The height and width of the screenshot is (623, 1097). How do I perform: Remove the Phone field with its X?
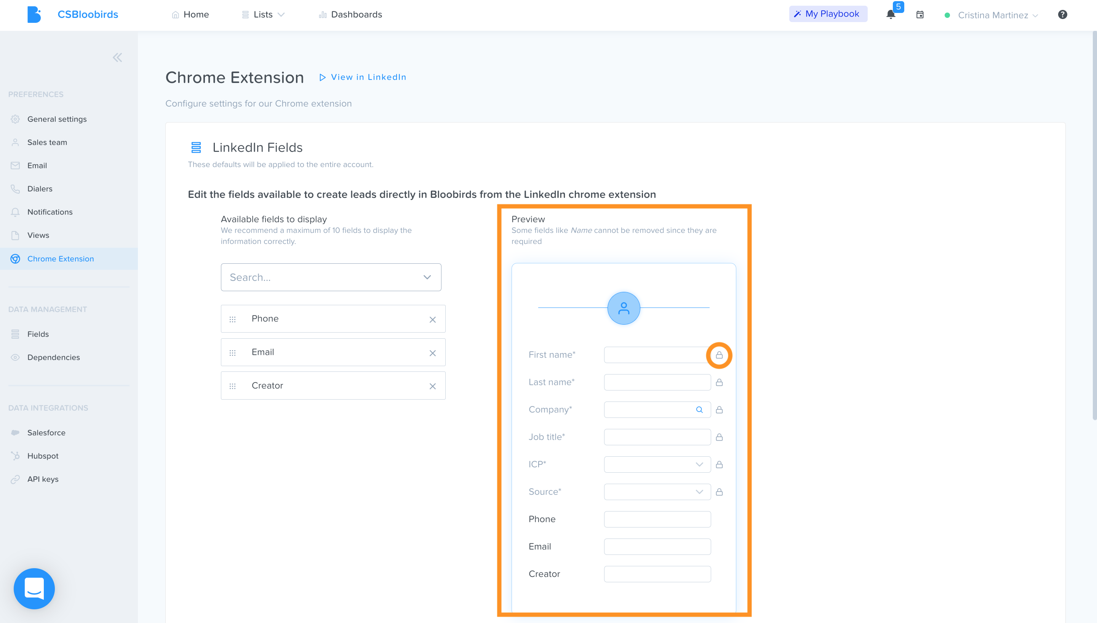tap(432, 319)
